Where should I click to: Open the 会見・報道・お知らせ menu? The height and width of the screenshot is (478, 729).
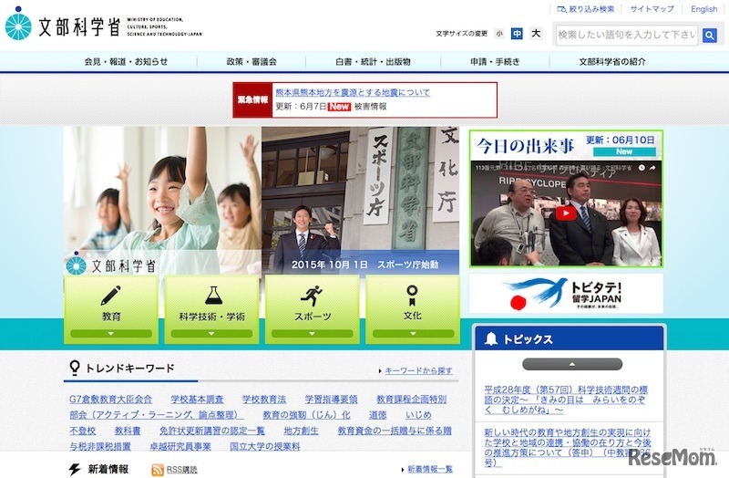coord(126,61)
